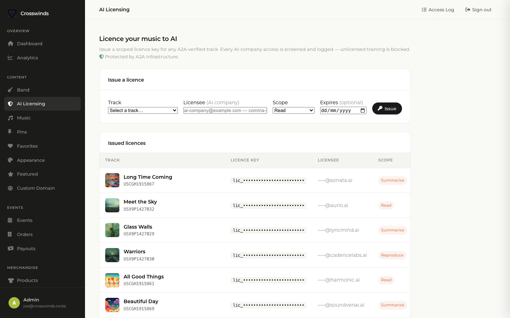Click the A2A Infrastructure green shield icon

coord(101,57)
